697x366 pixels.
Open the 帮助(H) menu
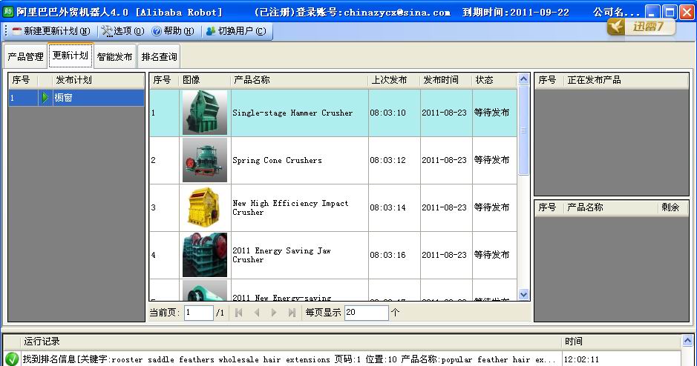tap(173, 31)
